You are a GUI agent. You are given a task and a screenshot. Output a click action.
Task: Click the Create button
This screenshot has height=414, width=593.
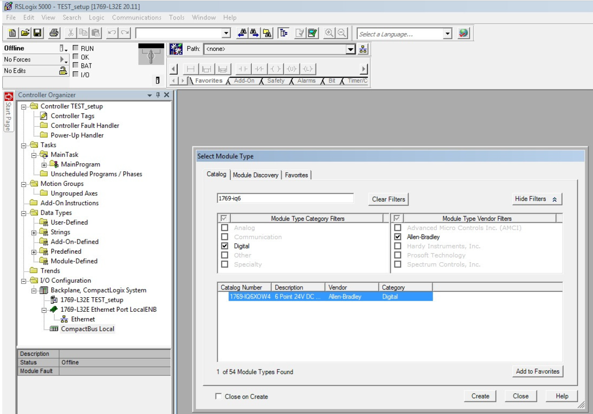click(480, 396)
